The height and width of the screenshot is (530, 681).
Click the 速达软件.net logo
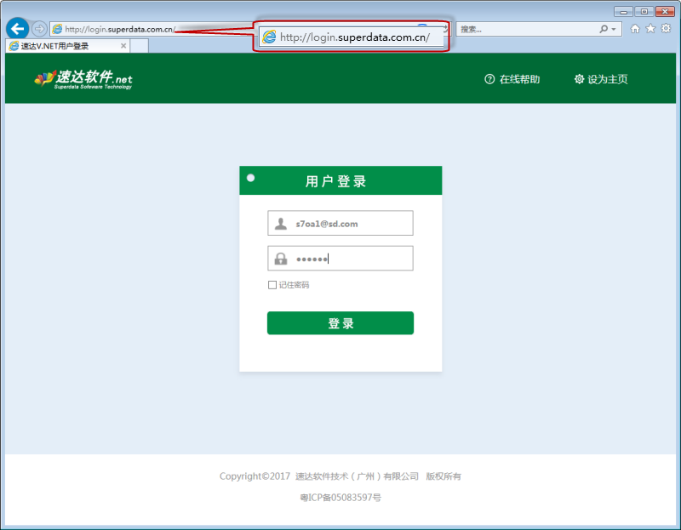pyautogui.click(x=83, y=79)
